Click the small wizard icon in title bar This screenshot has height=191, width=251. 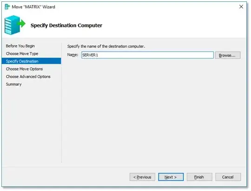tap(7, 7)
